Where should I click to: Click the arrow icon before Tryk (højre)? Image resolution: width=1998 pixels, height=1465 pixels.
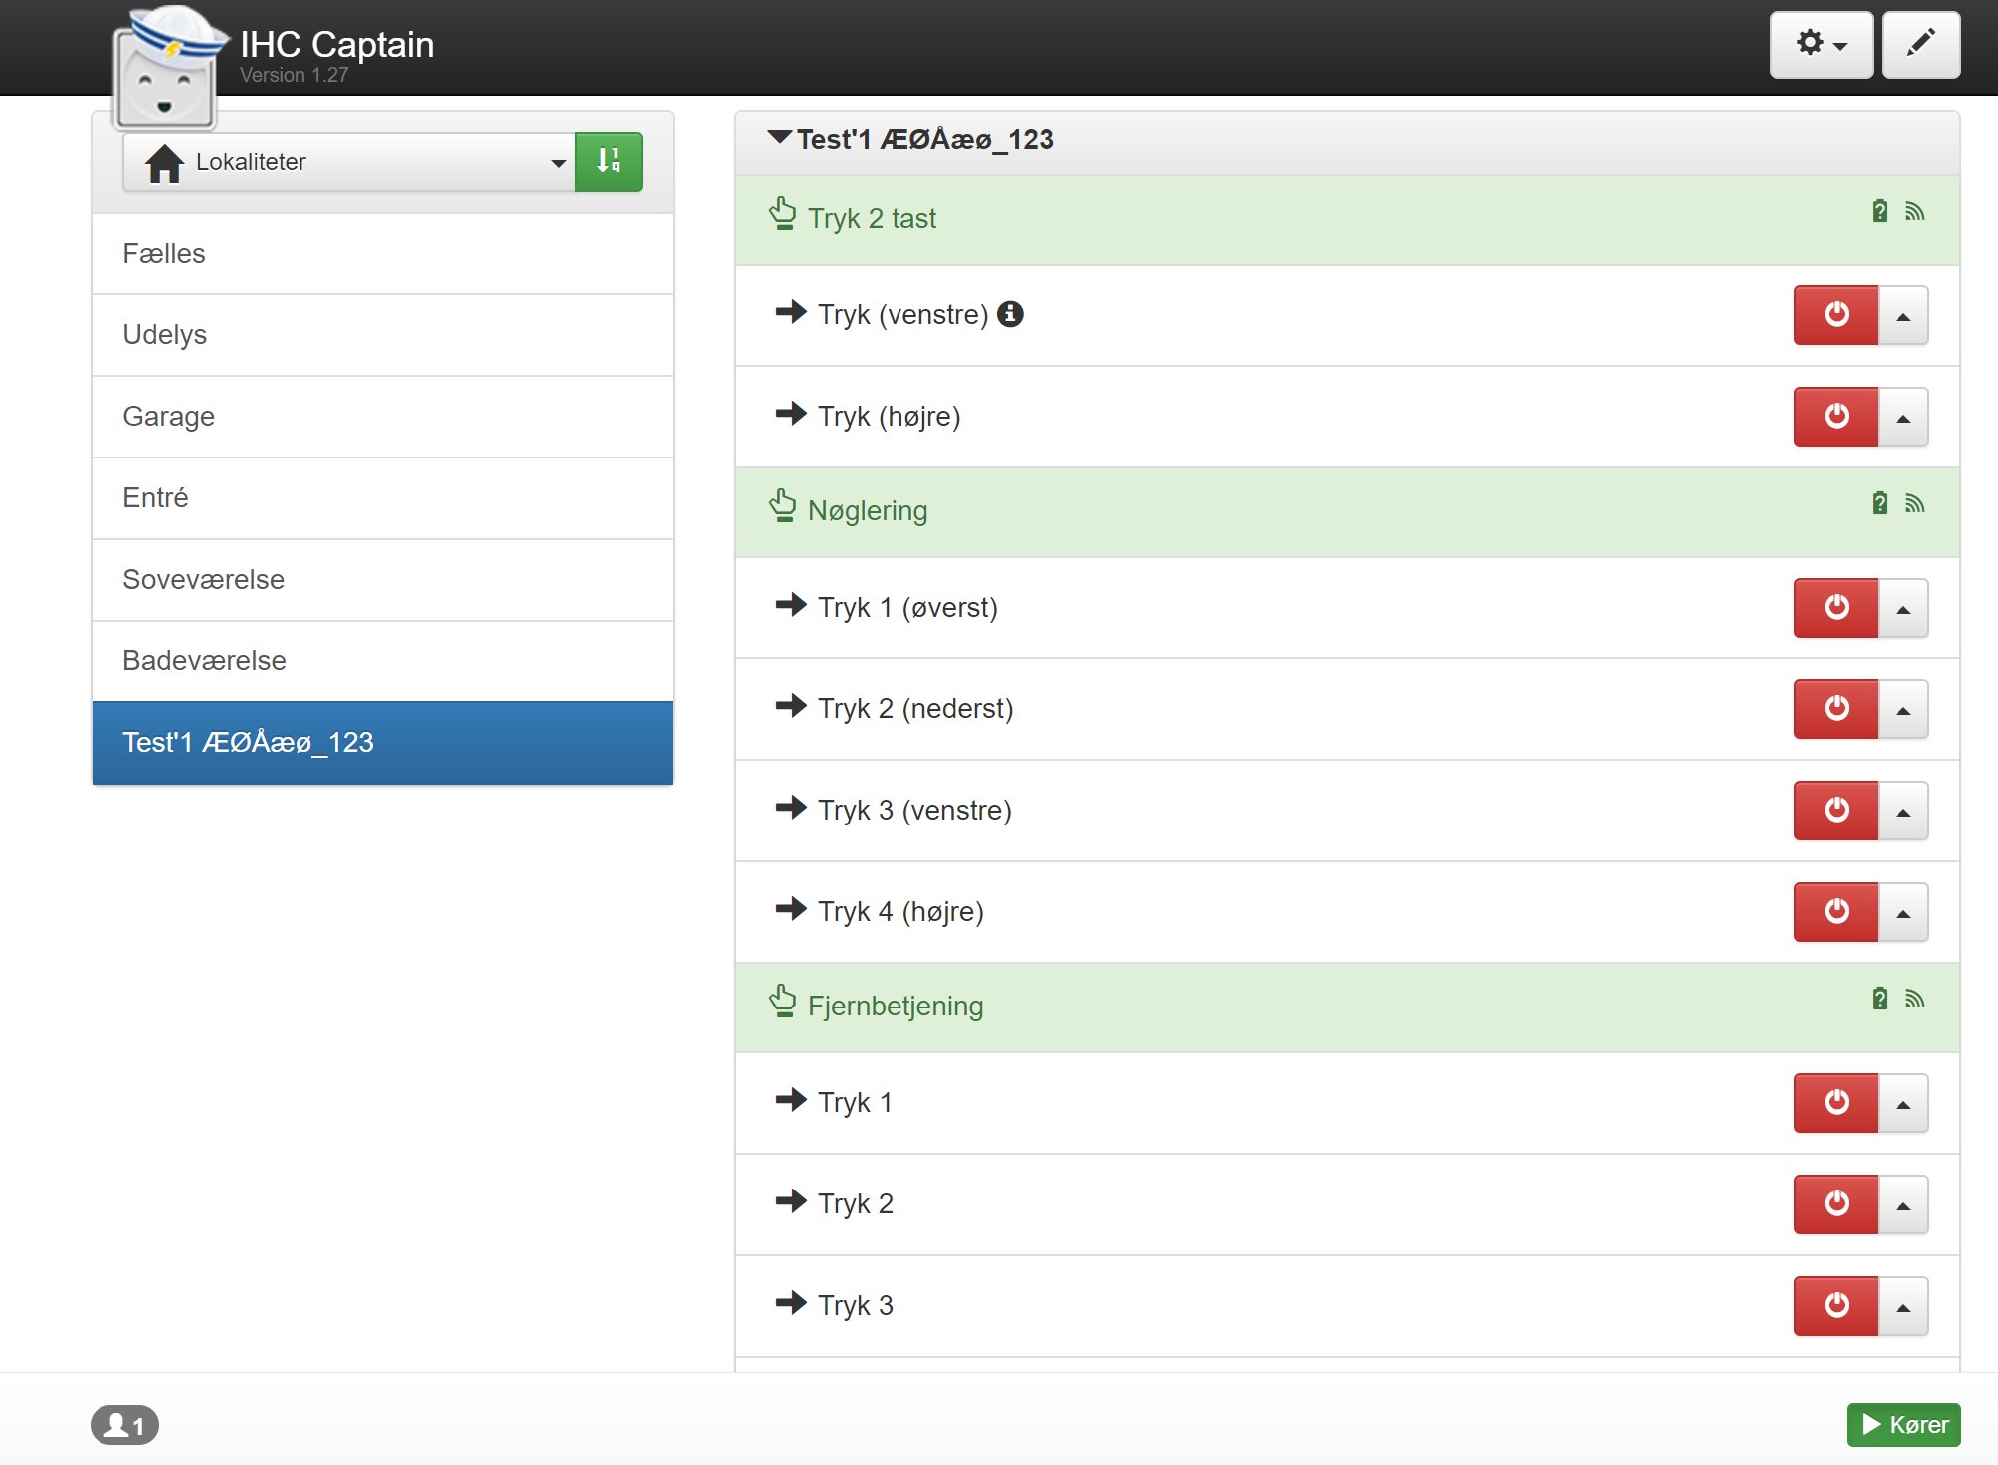[791, 414]
